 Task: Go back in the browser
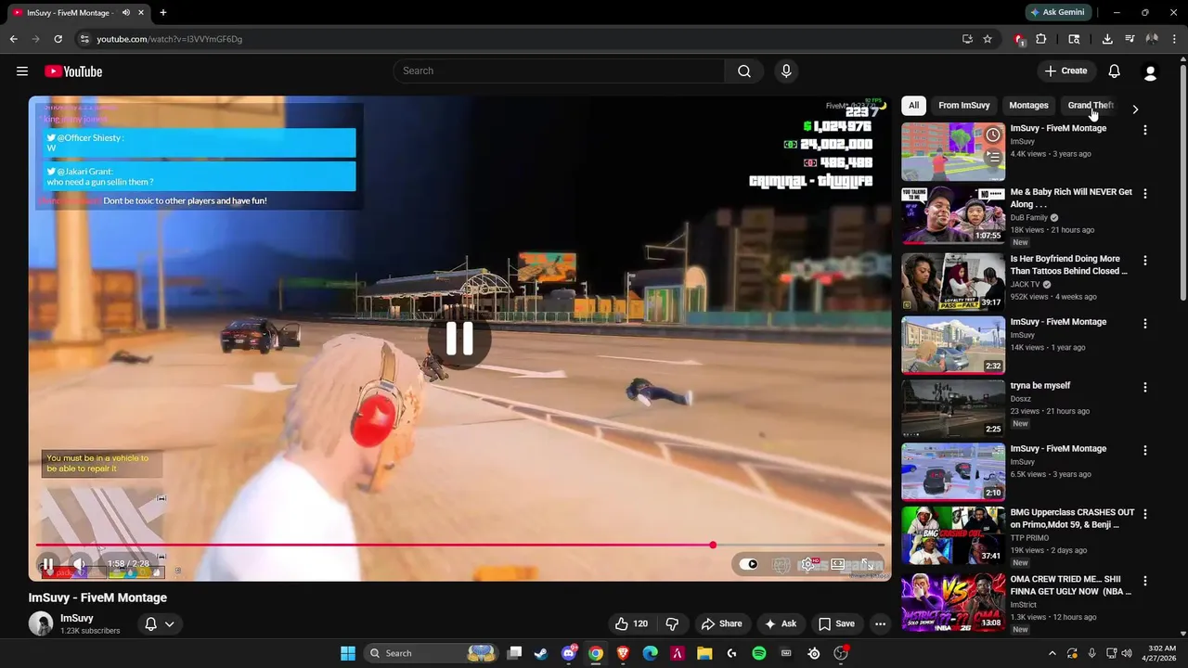[13, 39]
